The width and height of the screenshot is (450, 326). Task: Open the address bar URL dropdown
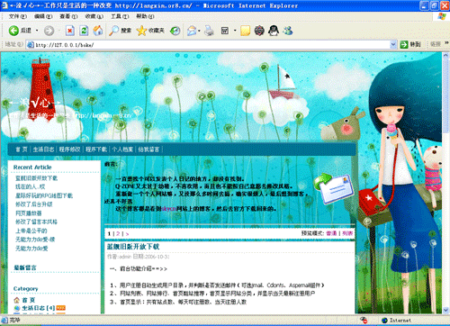pos(393,45)
